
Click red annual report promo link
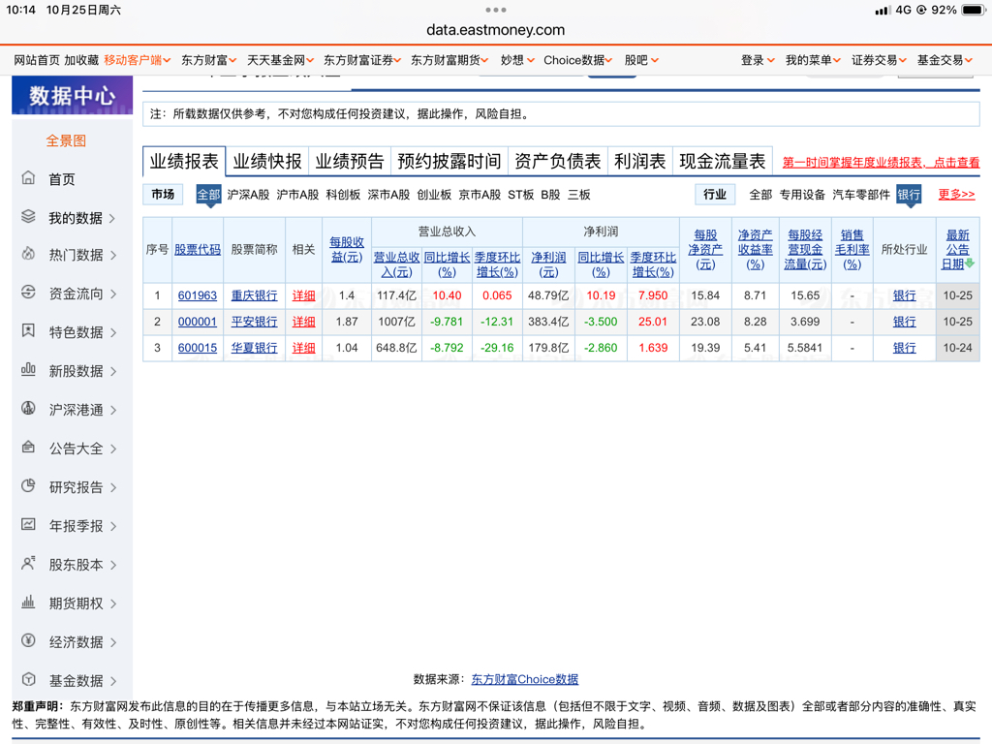[881, 162]
